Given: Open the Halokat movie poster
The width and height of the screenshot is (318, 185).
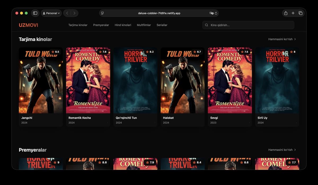Looking at the screenshot, I should point(183,80).
